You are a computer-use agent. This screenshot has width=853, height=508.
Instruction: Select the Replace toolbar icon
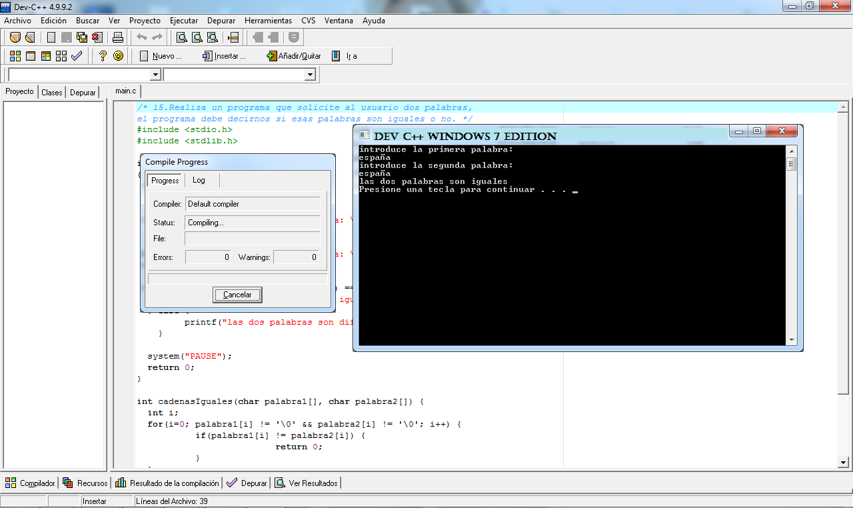coord(212,37)
